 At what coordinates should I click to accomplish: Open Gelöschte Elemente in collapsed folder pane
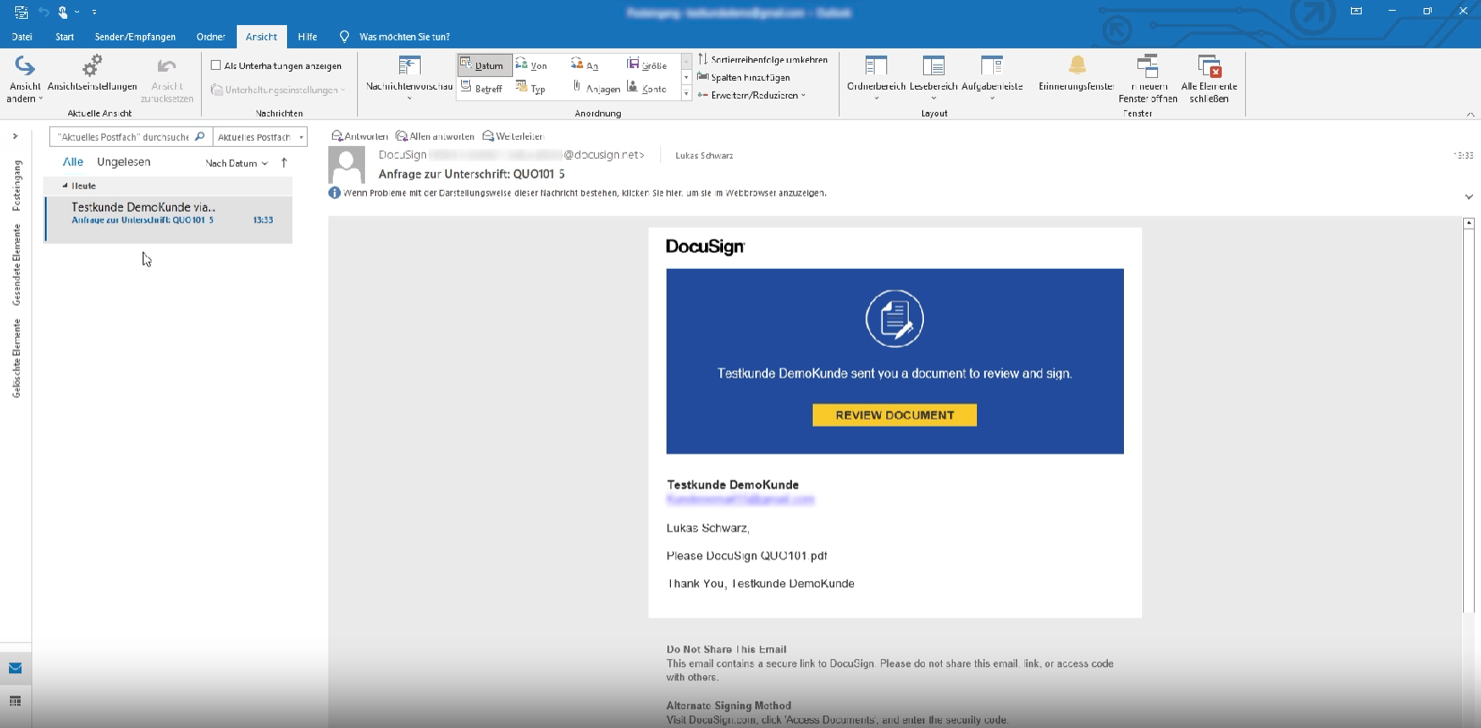point(16,358)
